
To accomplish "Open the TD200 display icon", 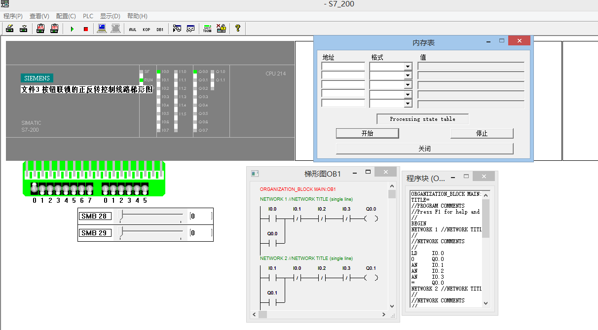I will click(207, 29).
